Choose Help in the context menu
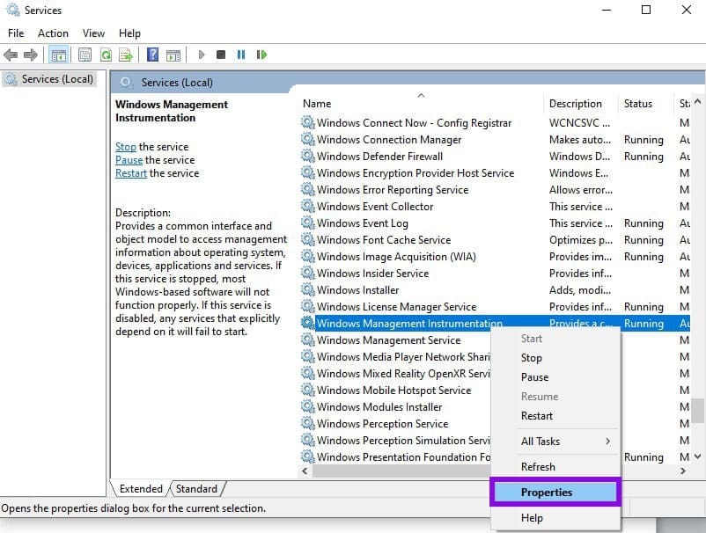706x533 pixels. click(555, 518)
